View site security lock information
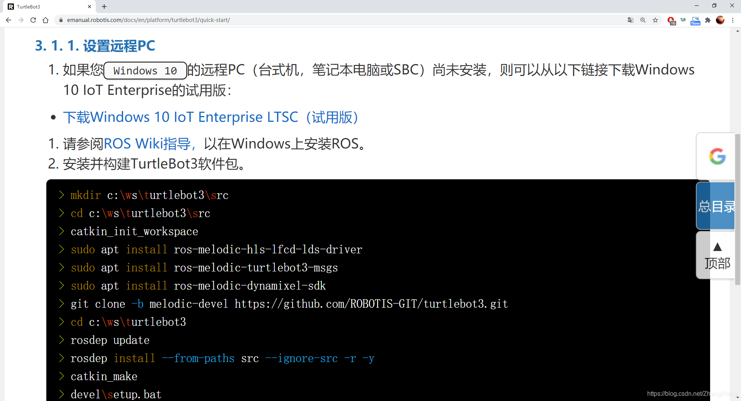This screenshot has height=401, width=741. (x=61, y=20)
